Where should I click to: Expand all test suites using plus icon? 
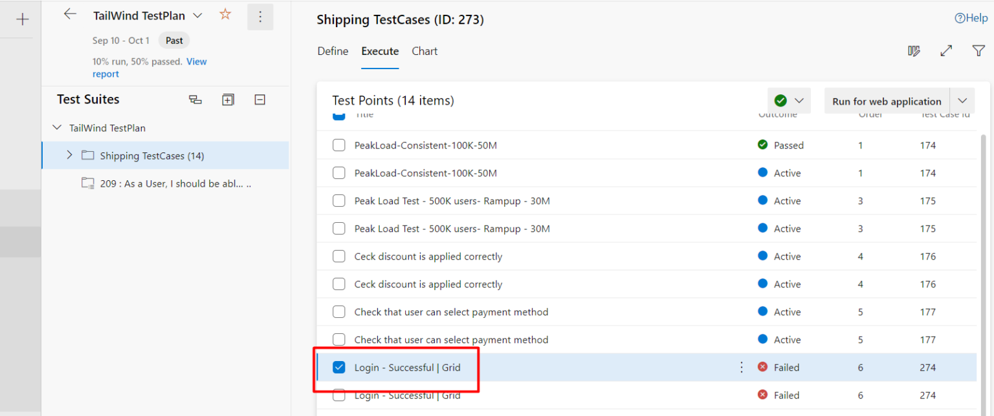(x=228, y=99)
